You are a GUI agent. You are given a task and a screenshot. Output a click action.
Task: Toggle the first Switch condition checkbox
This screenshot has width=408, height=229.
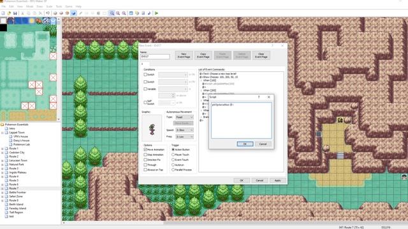coord(145,74)
